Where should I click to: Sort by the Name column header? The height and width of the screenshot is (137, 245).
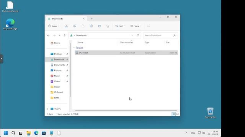(80, 42)
